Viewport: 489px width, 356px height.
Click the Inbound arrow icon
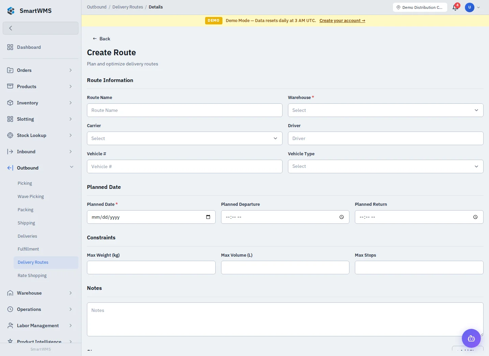point(10,152)
